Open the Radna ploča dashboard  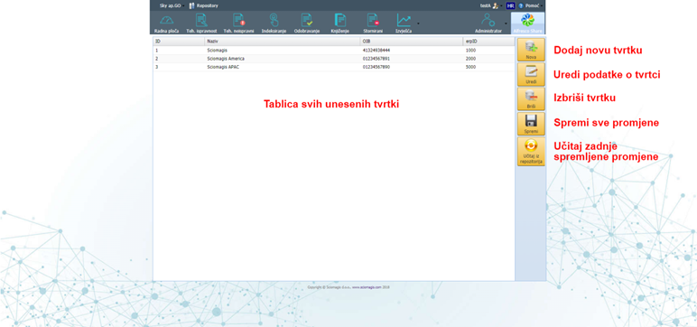click(x=167, y=23)
